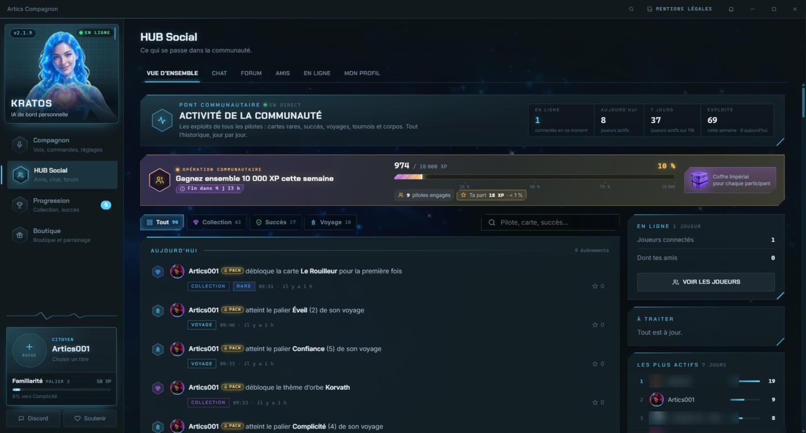806x433 pixels.
Task: Filter the feed by Collection
Action: 217,222
